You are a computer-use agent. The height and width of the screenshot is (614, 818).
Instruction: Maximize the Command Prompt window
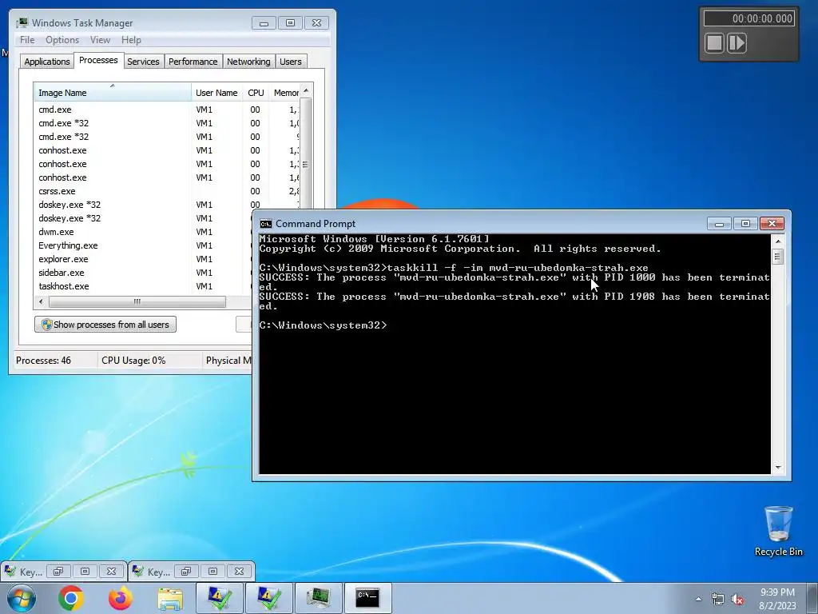pos(745,224)
